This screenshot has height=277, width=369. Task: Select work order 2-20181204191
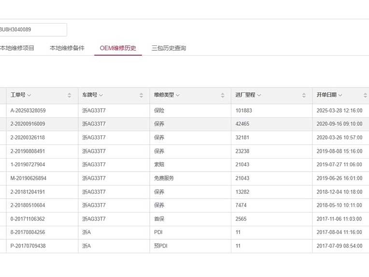[28, 192]
